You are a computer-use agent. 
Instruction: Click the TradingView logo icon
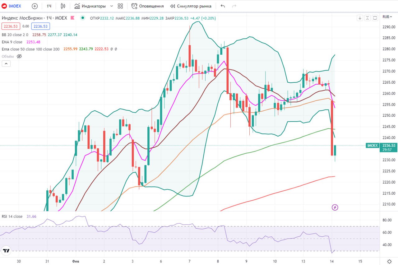[6, 250]
